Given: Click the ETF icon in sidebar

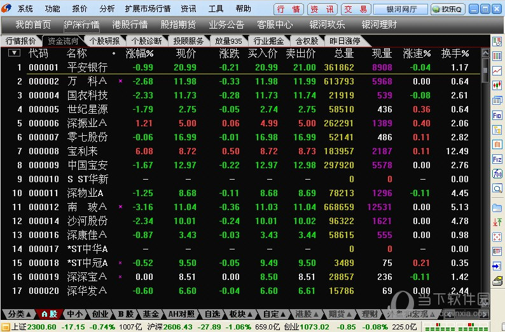Looking at the screenshot, I should tap(497, 251).
